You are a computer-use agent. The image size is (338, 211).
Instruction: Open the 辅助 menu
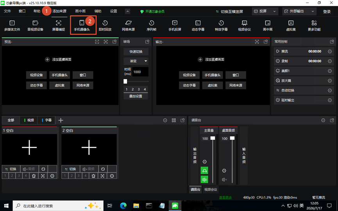pyautogui.click(x=98, y=11)
